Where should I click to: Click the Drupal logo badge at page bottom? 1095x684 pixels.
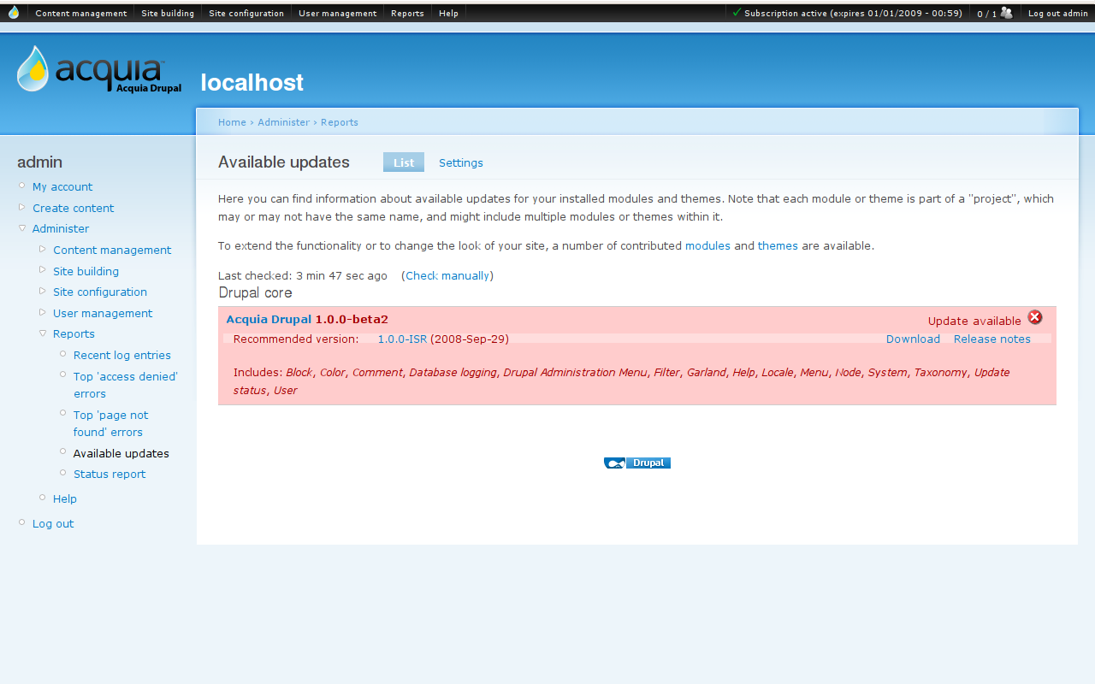tap(636, 462)
